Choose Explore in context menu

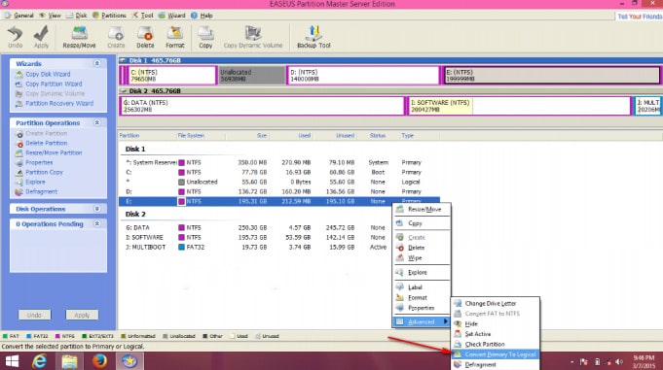[x=422, y=272]
